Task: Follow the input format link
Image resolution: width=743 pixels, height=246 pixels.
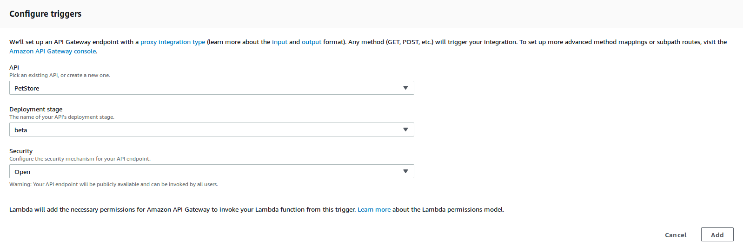Action: pos(279,42)
